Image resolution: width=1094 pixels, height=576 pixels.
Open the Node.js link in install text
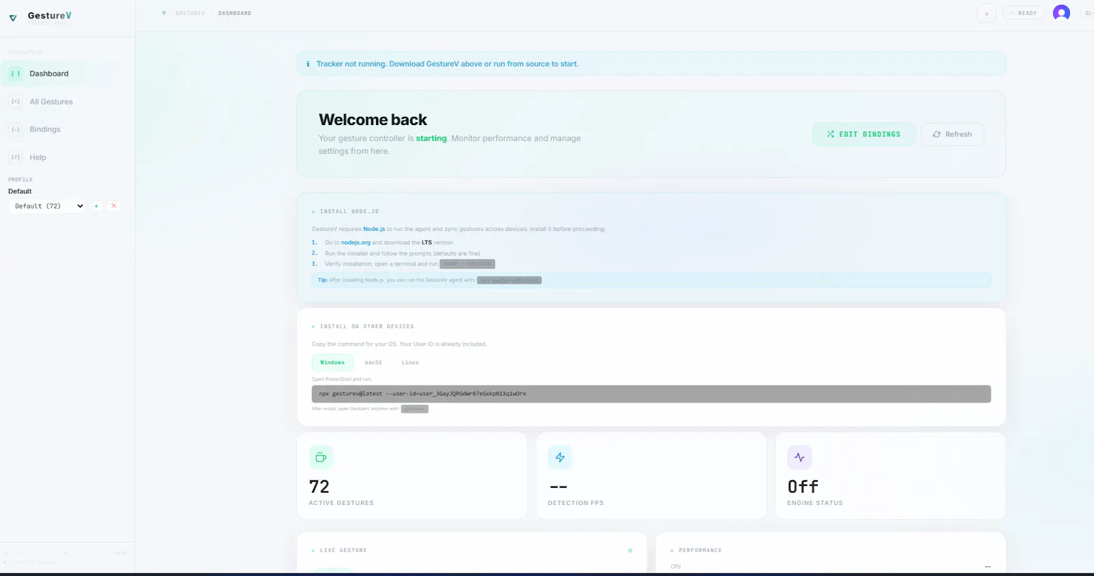click(x=374, y=229)
